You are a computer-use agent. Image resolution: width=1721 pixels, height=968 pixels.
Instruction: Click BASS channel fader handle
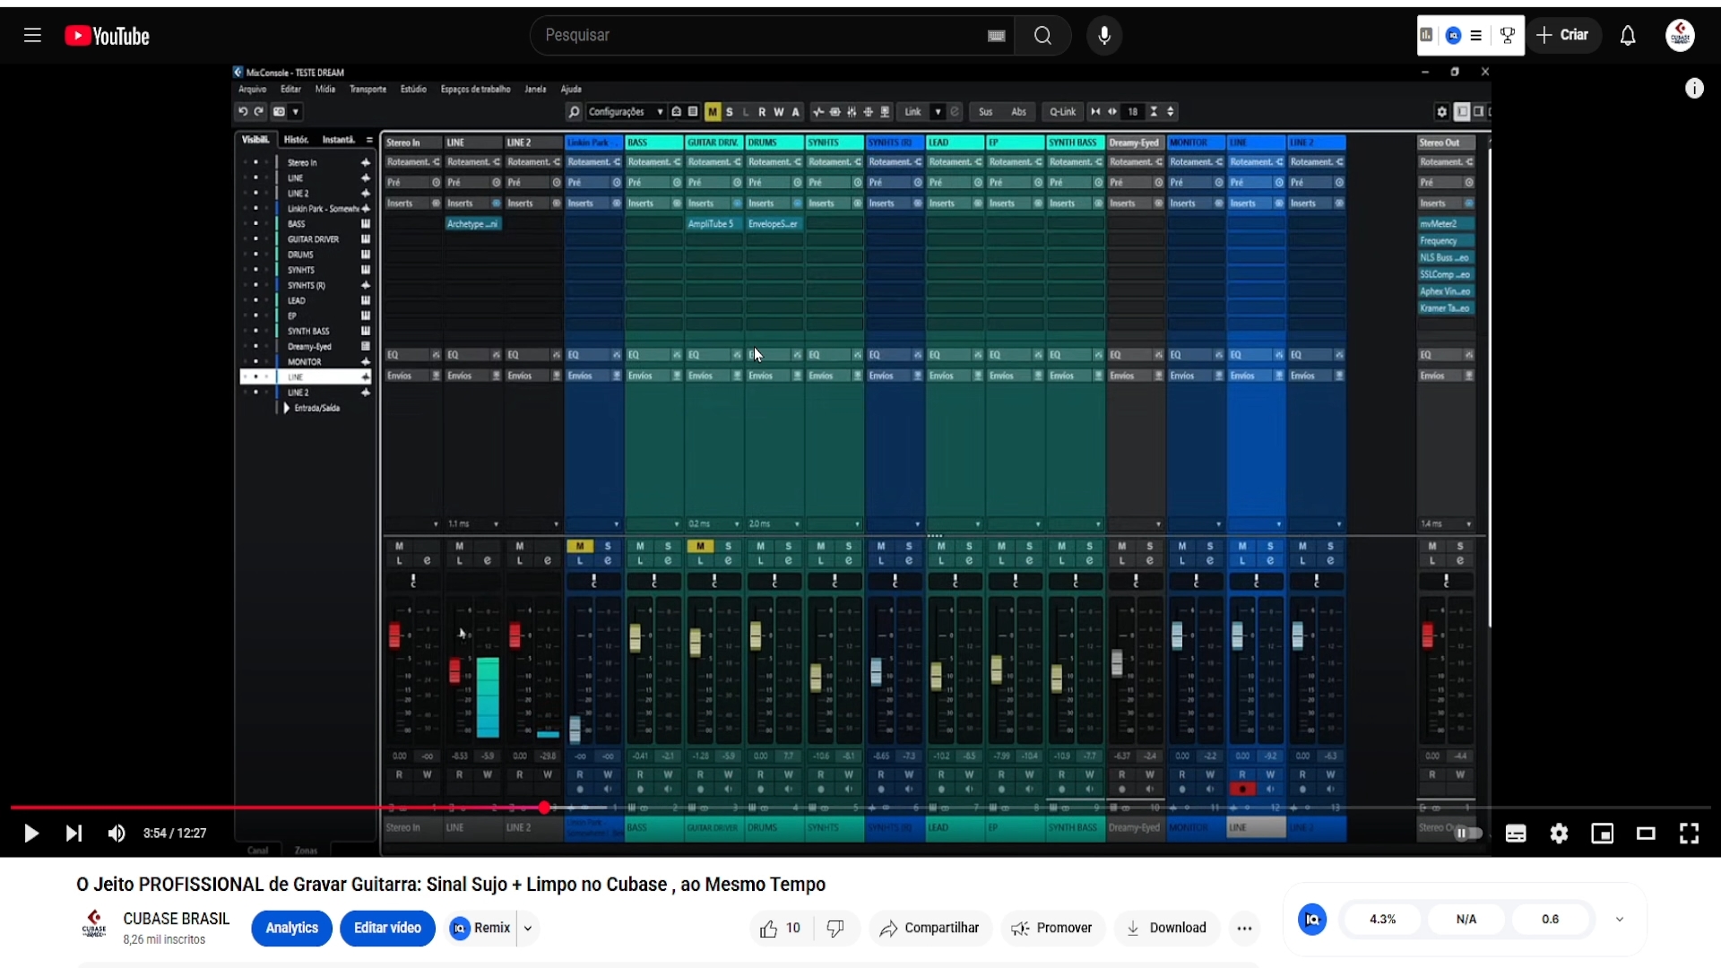click(x=636, y=637)
